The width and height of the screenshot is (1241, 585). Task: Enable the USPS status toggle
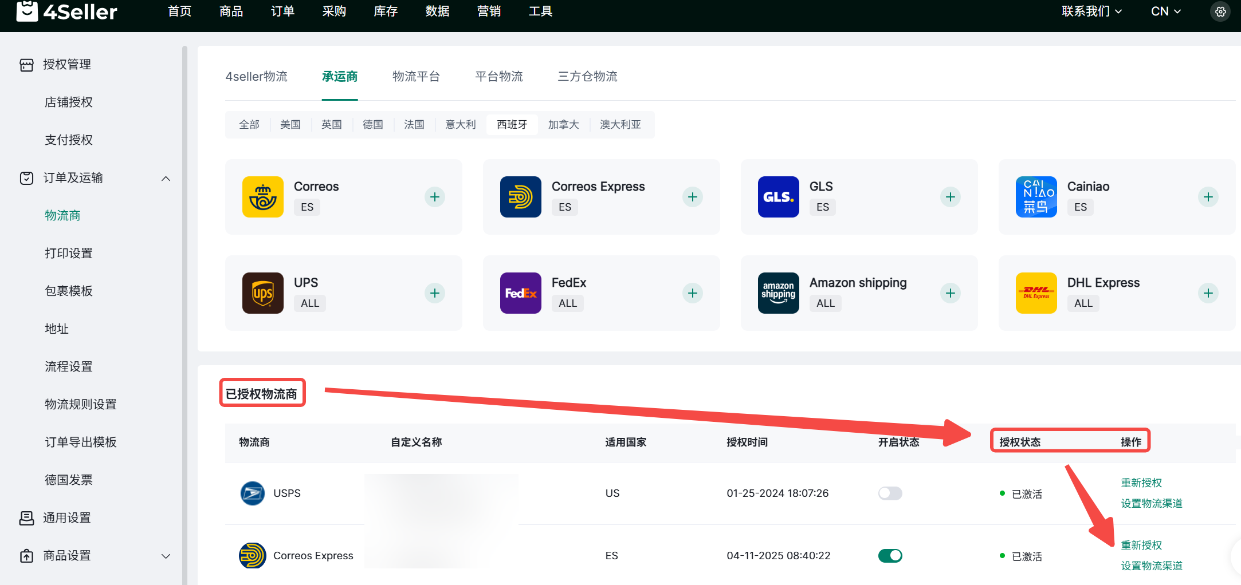click(x=890, y=493)
